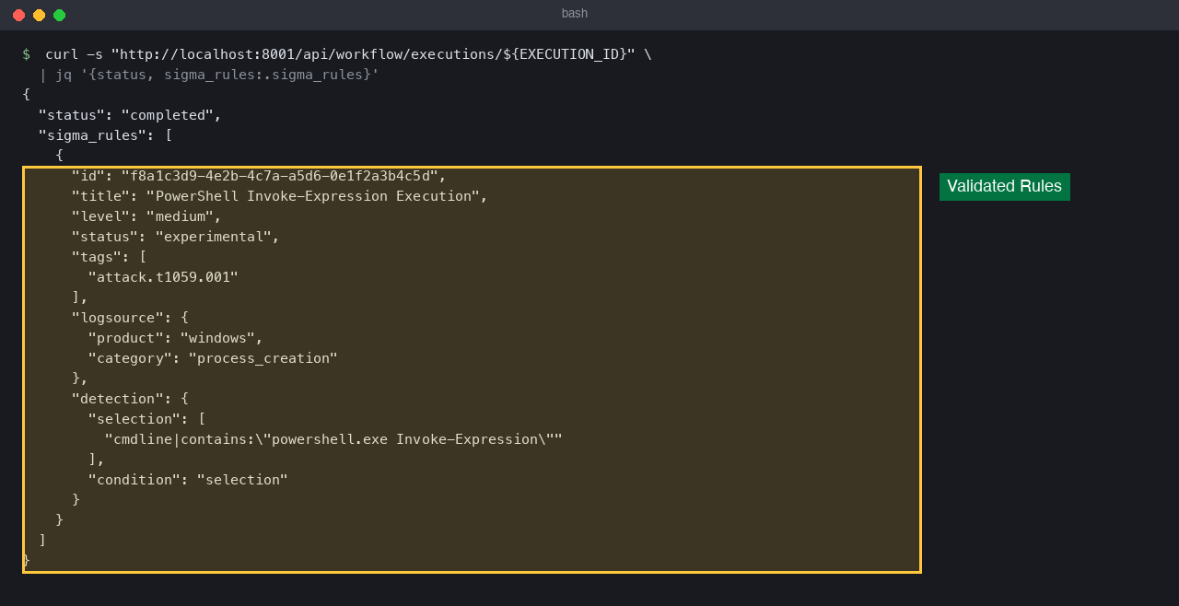Click the curl command line
This screenshot has height=606, width=1179.
(348, 54)
